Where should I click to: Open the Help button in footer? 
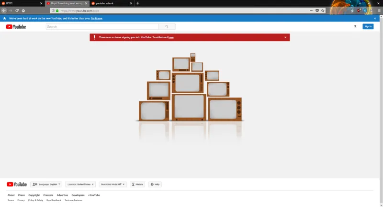click(155, 184)
